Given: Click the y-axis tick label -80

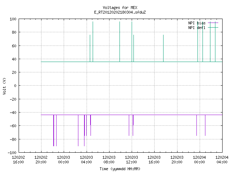Looking at the screenshot, I should (13, 139).
